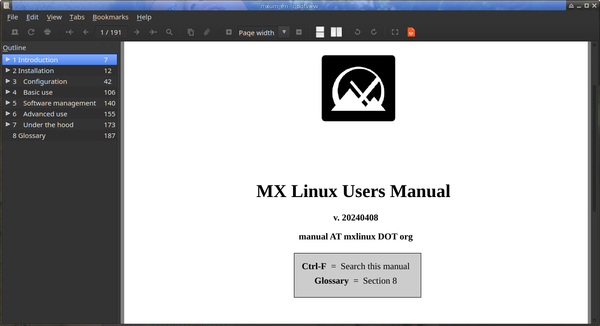Select the Software management outline row text
This screenshot has width=600, height=326.
coord(60,103)
